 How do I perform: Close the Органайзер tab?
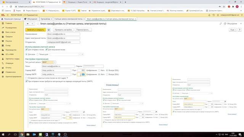pos(51,19)
